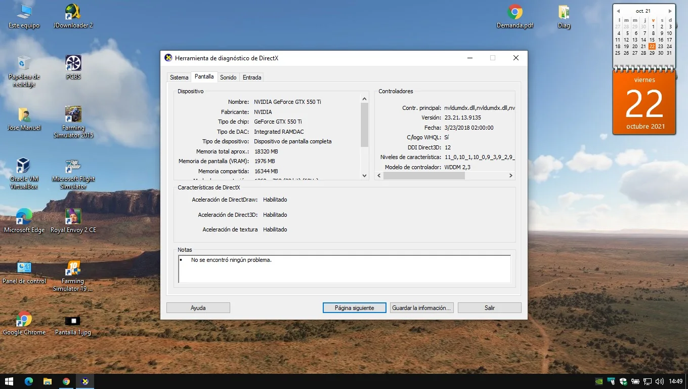
Task: Go to next month in calendar gadget
Action: coord(670,11)
